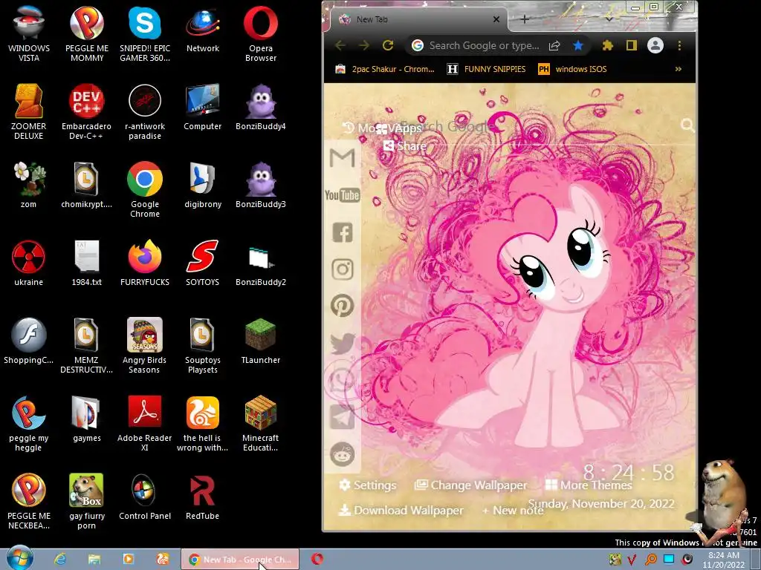Click the Share button on the new tab page
The height and width of the screenshot is (570, 761).
pyautogui.click(x=405, y=146)
